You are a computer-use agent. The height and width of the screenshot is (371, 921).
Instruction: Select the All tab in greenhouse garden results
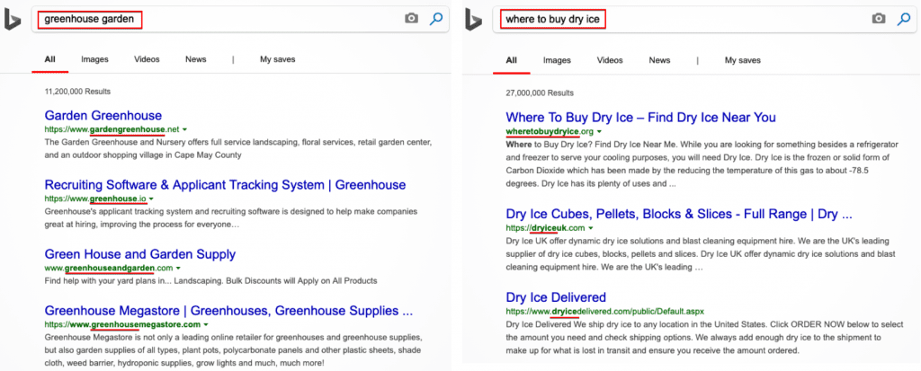[50, 59]
